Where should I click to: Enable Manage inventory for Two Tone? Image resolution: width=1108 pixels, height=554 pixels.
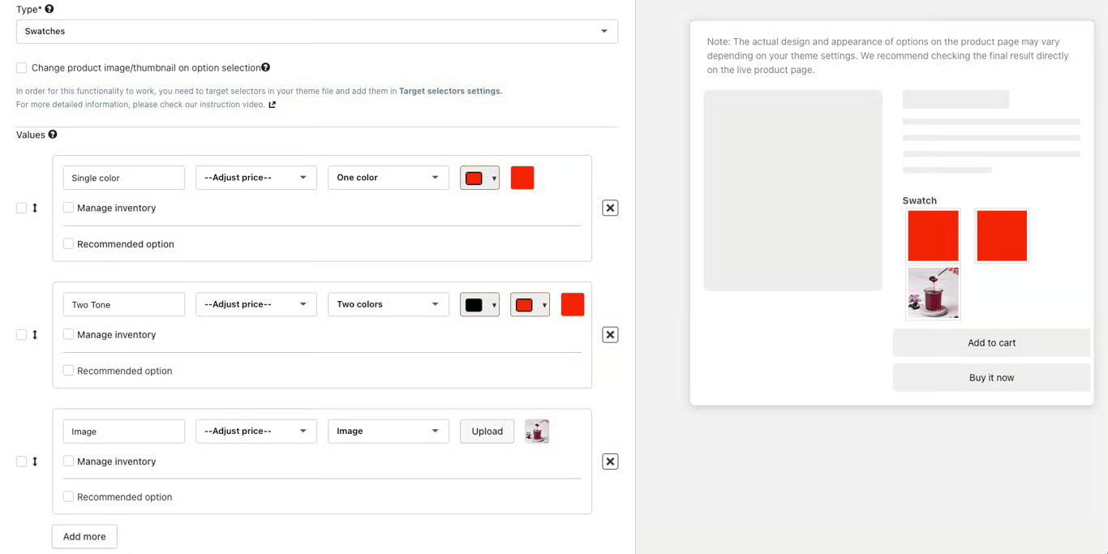coord(69,334)
